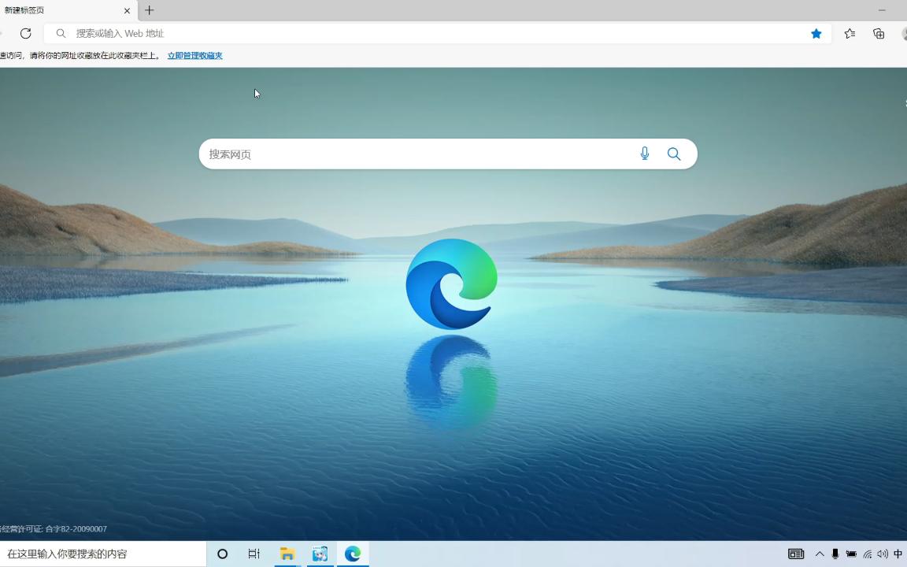Expand hidden tray icons with the chevron
The width and height of the screenshot is (907, 567).
click(820, 554)
